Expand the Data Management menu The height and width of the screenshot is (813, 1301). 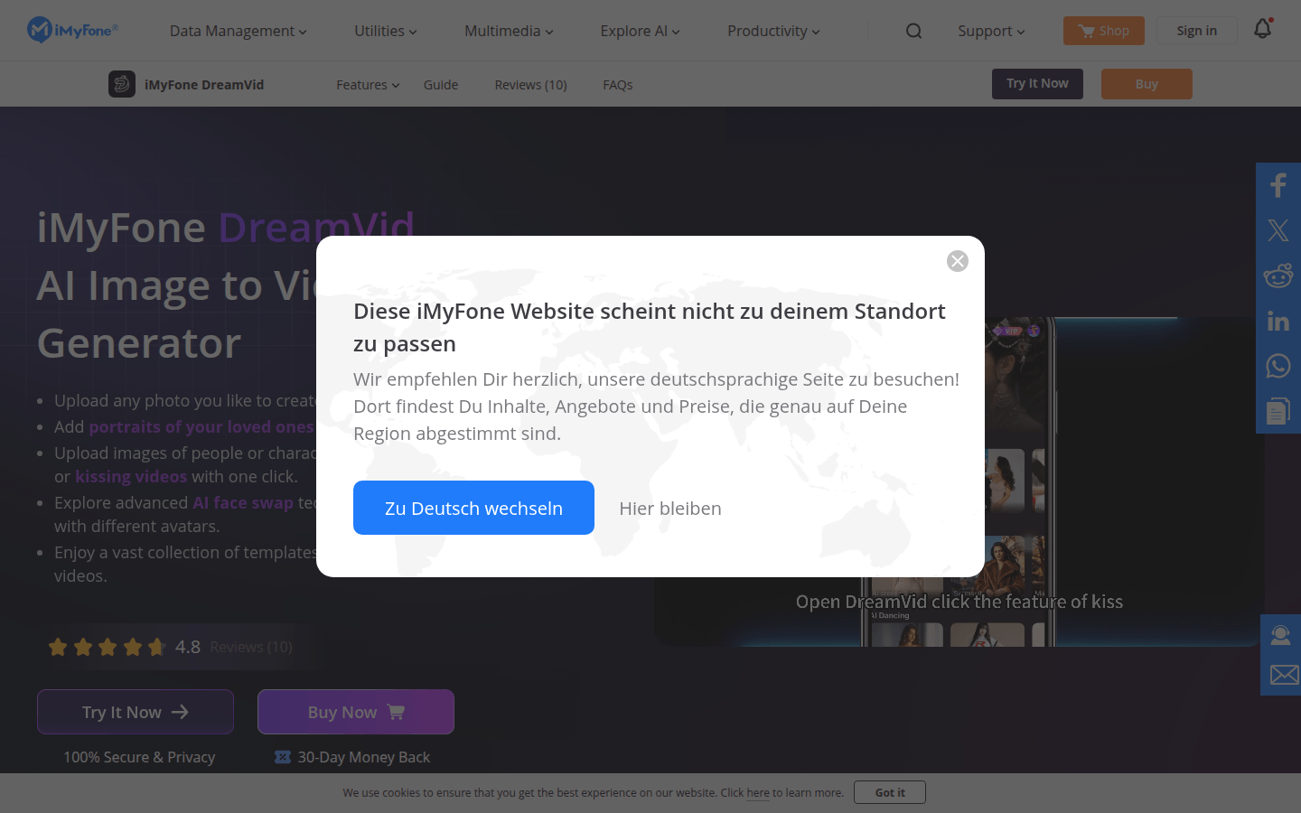[239, 31]
